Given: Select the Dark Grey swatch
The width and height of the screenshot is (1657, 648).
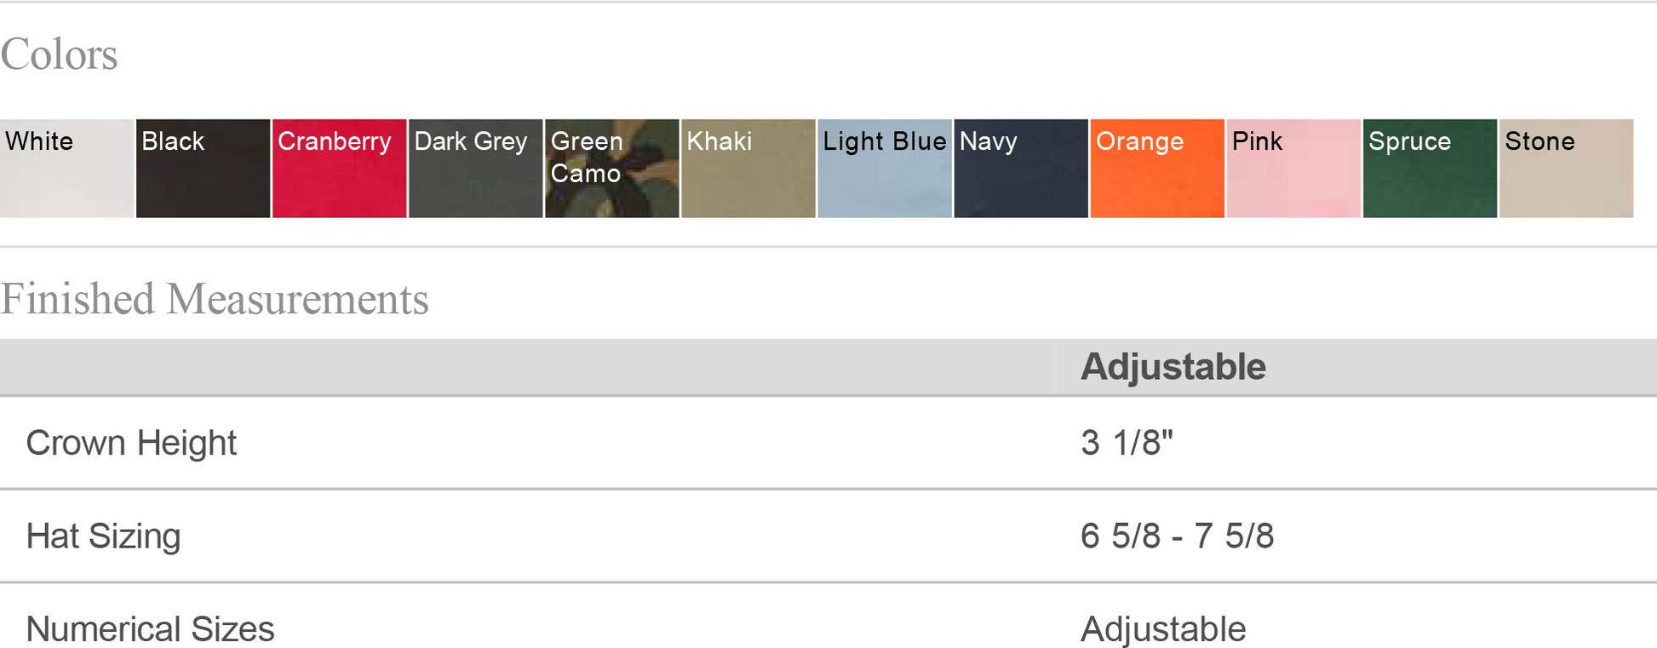Looking at the screenshot, I should click(475, 169).
